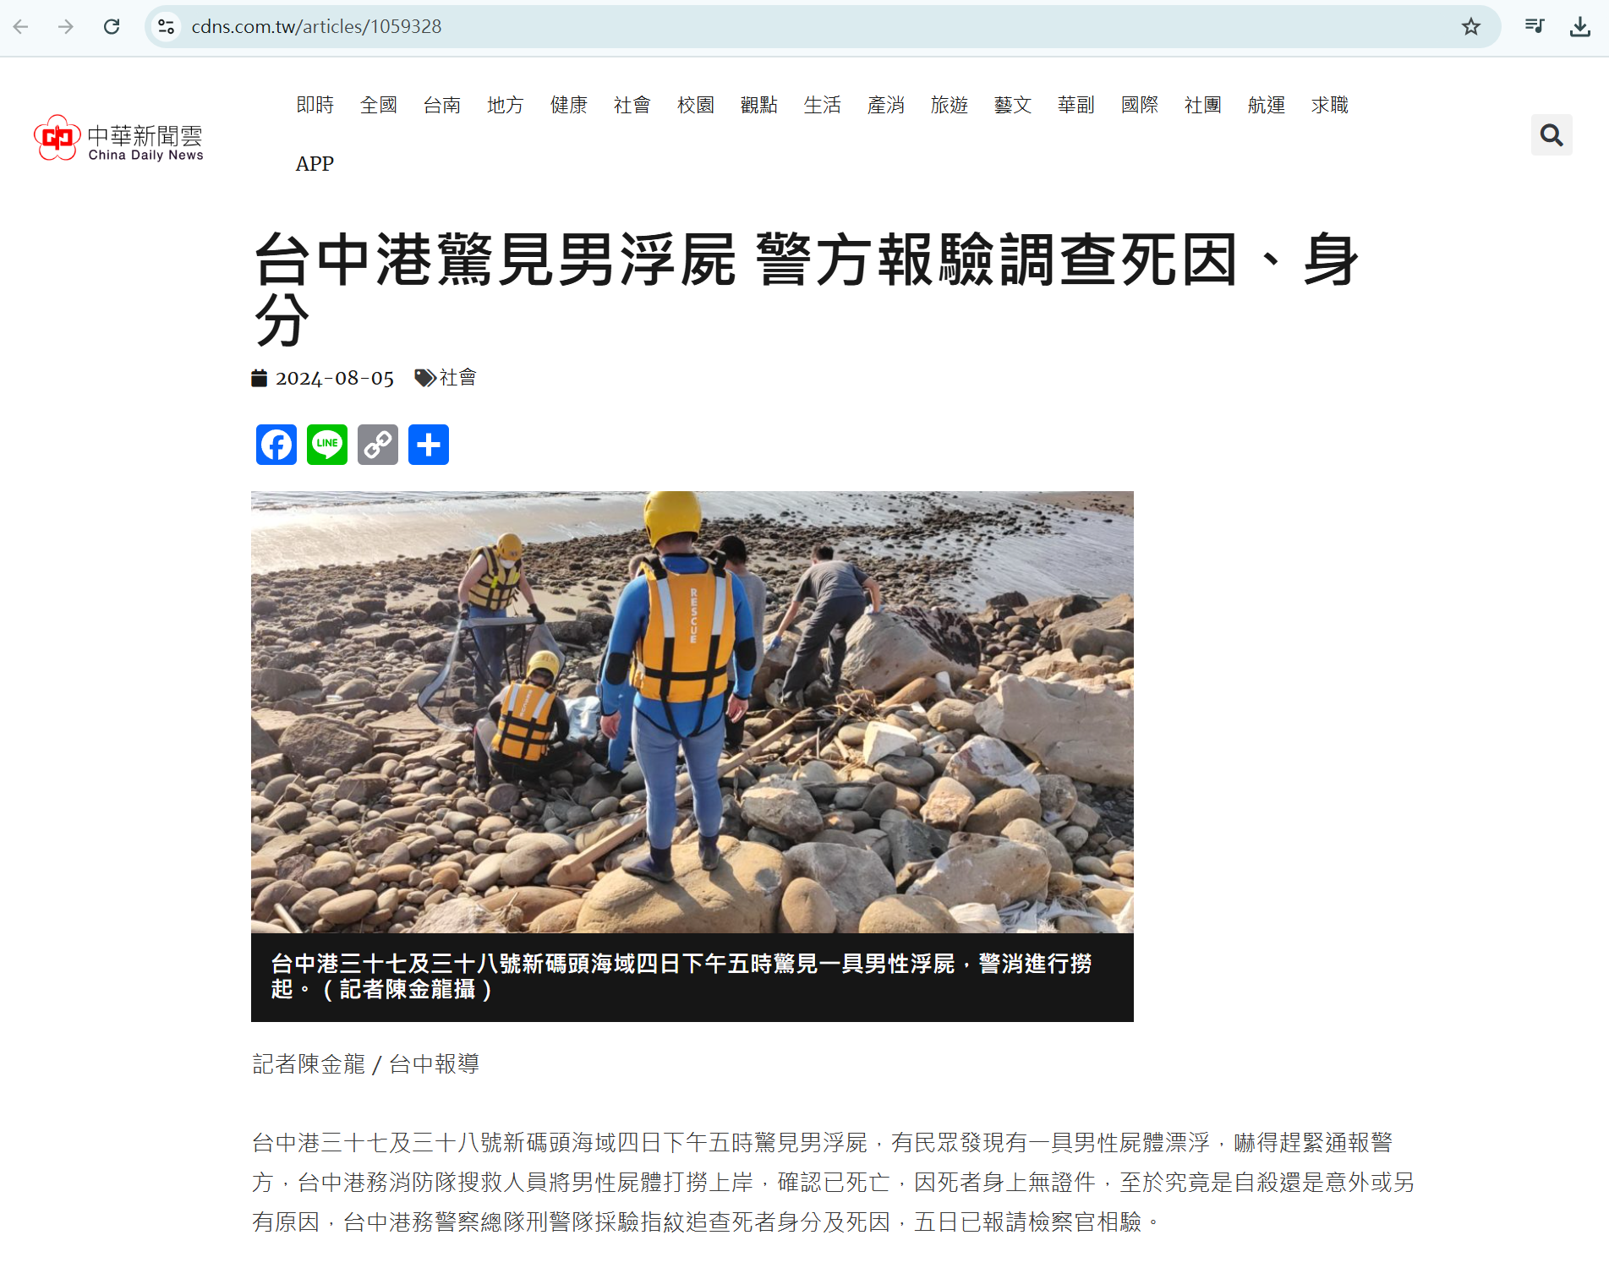Viewport: 1609px width, 1279px height.
Task: Open the media control icon in toolbar
Action: (x=1535, y=26)
